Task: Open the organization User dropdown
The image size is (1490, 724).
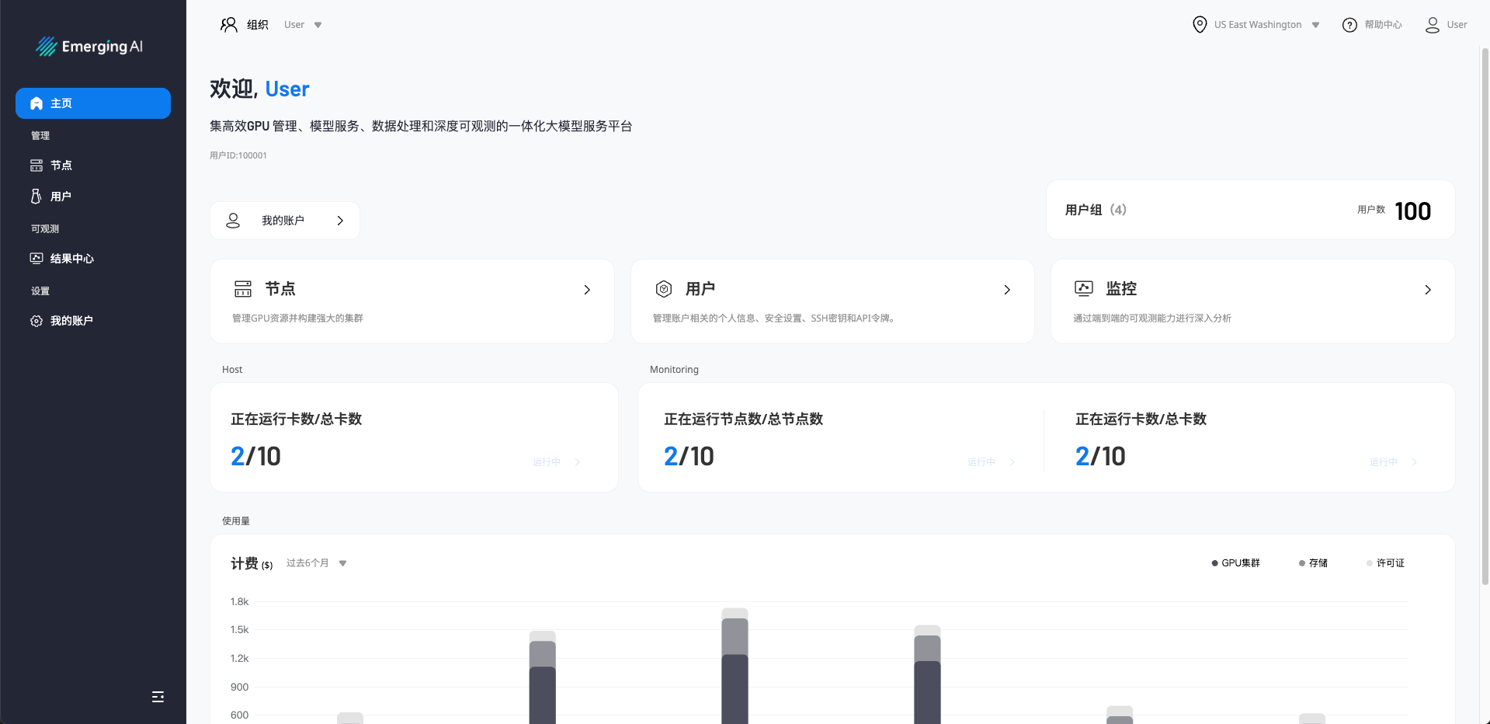Action: click(x=303, y=25)
